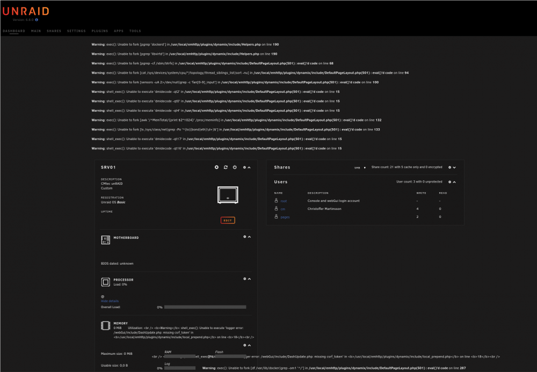Image resolution: width=537 pixels, height=372 pixels.
Task: Click the Log usage bar
Action: pyautogui.click(x=180, y=368)
